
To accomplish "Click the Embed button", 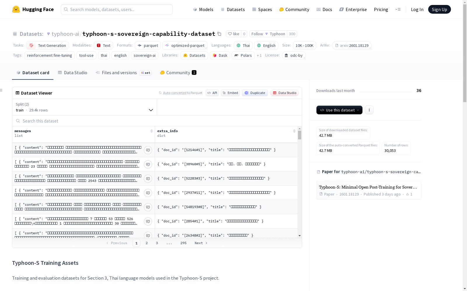I will point(230,93).
